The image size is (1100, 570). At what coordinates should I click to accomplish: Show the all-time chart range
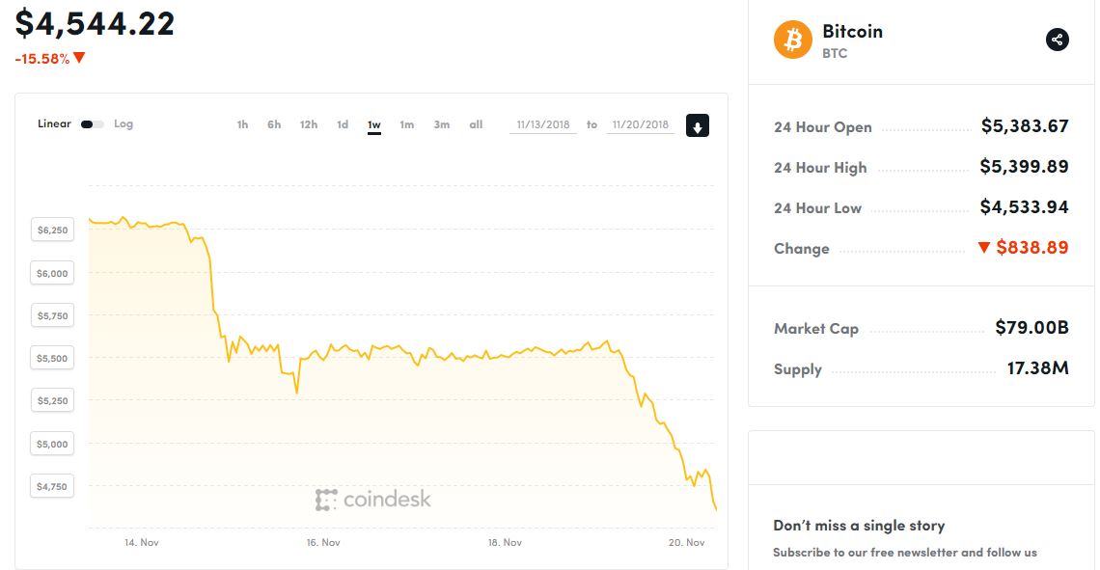point(476,124)
